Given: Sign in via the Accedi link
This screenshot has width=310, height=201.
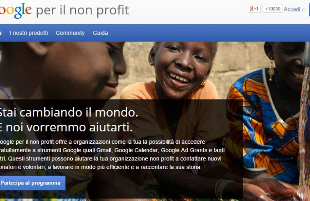Looking at the screenshot, I should tap(292, 9).
